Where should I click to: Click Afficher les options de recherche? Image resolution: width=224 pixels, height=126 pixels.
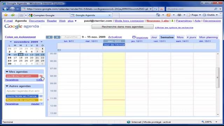point(174,28)
